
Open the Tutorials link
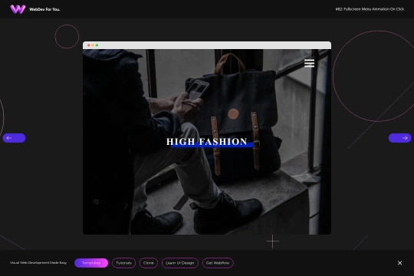[x=124, y=263]
